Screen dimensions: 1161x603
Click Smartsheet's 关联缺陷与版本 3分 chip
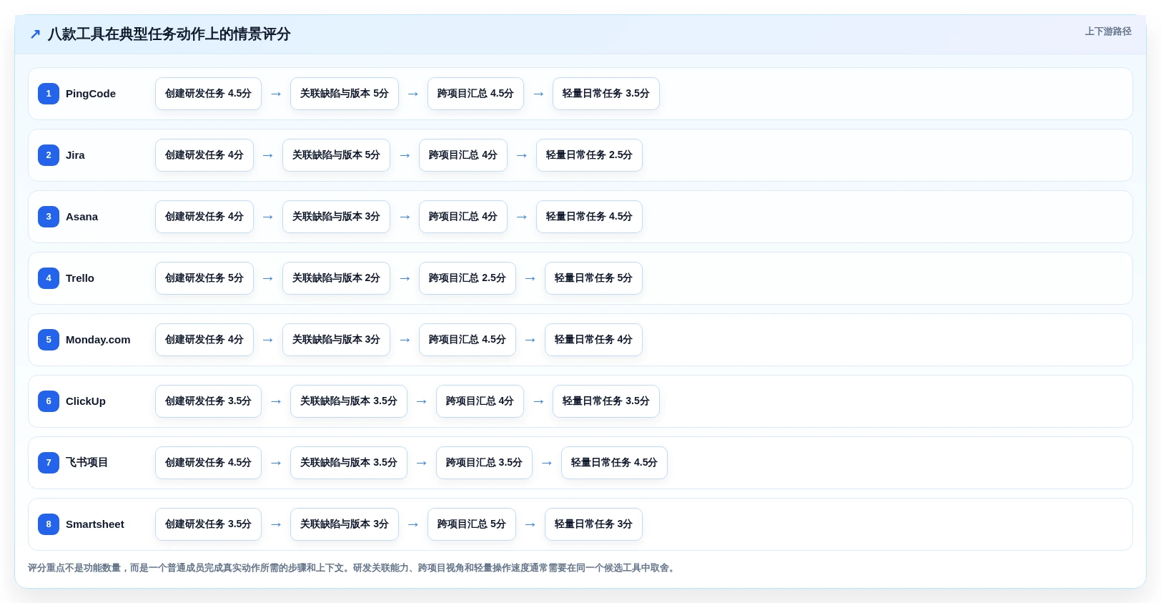[345, 524]
